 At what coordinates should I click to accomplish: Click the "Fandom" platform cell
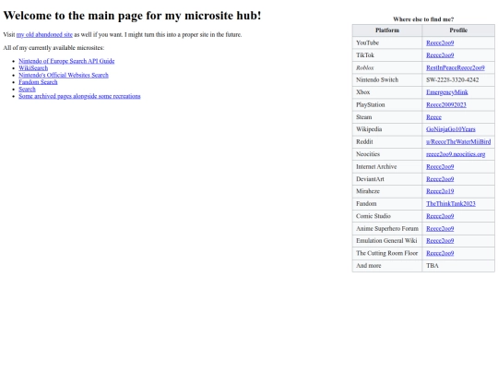387,203
